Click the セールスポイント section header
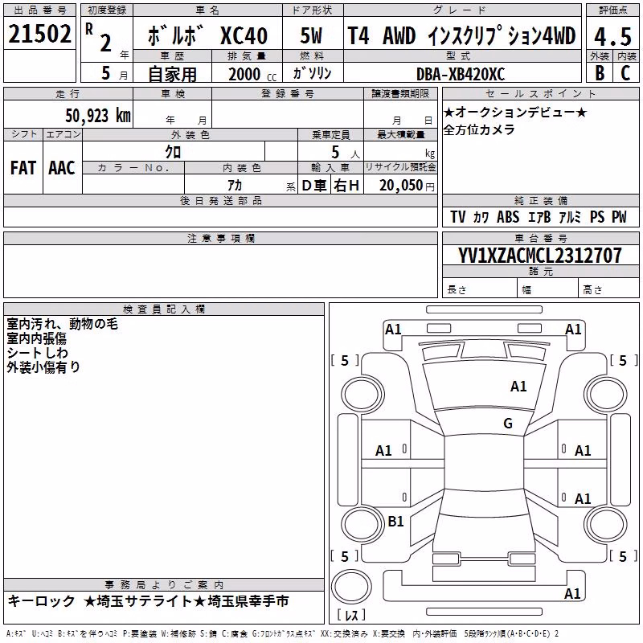Image resolution: width=643 pixels, height=643 pixels. [540, 93]
